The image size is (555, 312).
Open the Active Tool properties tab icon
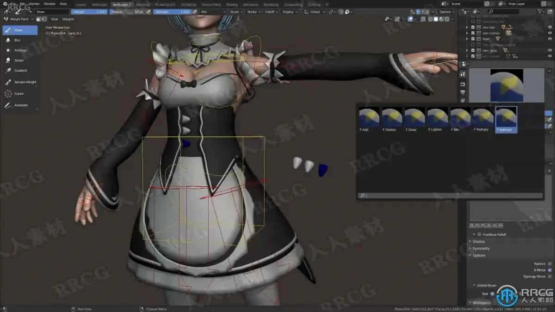(463, 74)
